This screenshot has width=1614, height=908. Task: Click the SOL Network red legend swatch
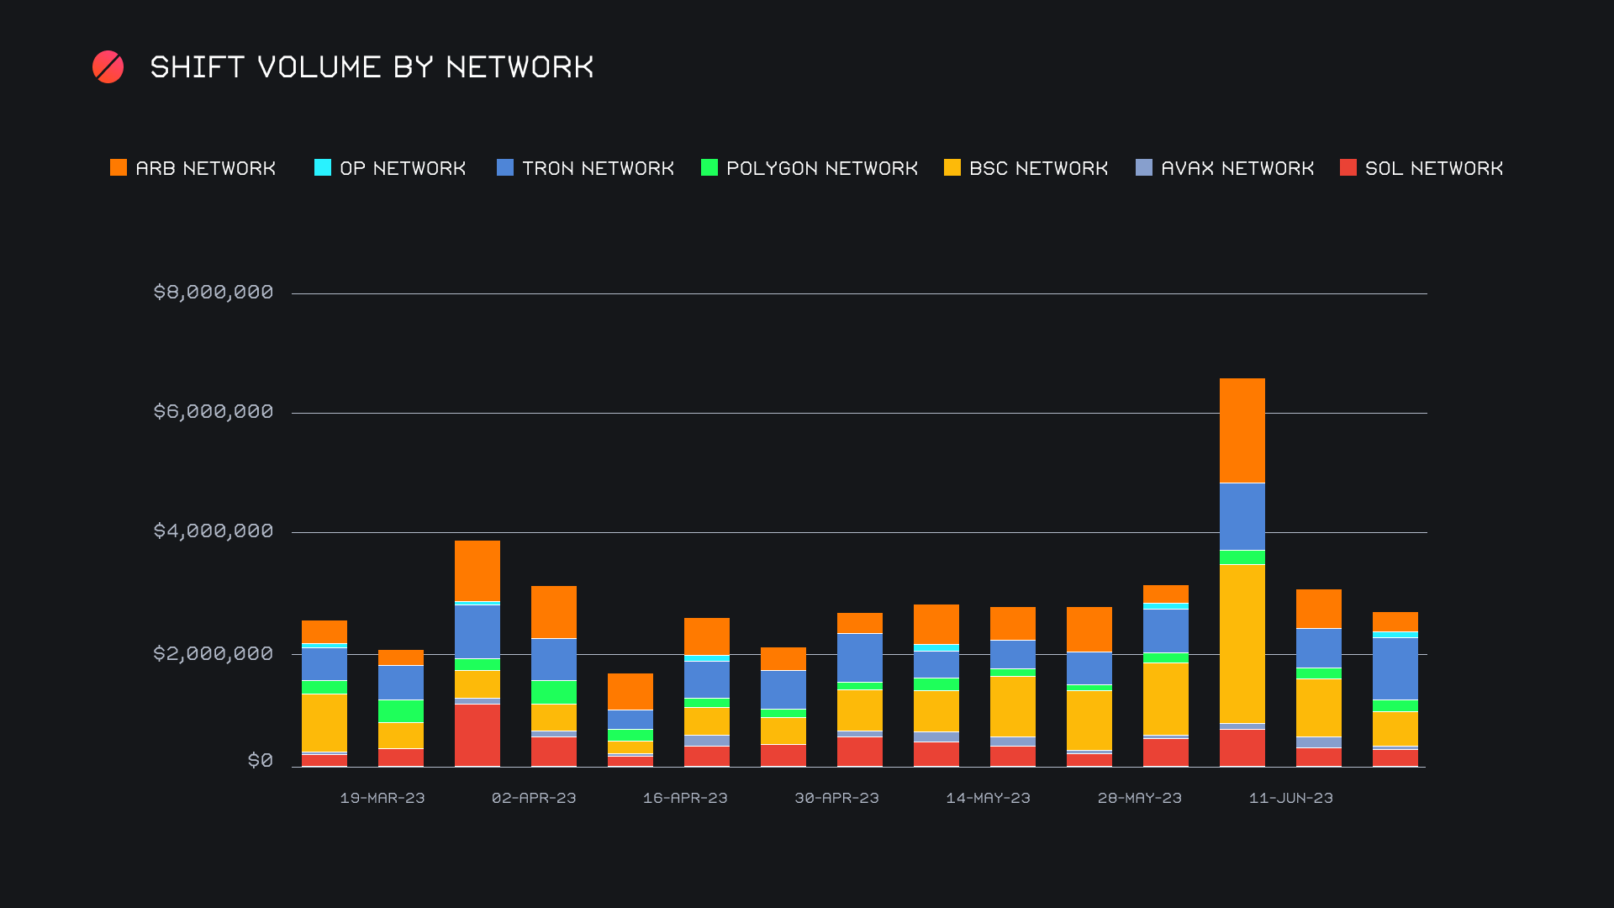(1348, 168)
